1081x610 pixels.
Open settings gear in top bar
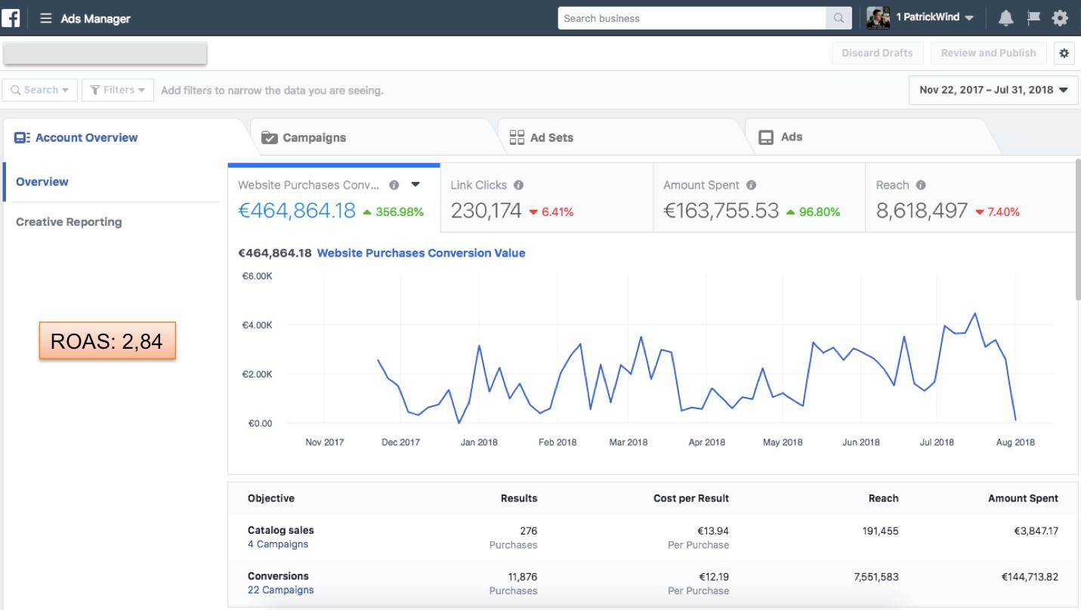[1061, 18]
